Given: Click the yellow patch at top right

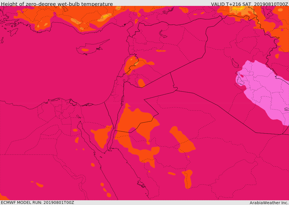Looking at the screenshot, I should coord(238,8).
